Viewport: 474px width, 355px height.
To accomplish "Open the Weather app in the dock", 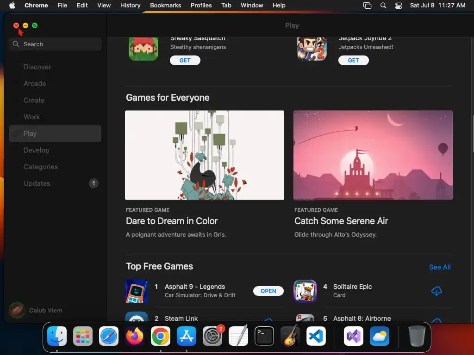I will (380, 336).
